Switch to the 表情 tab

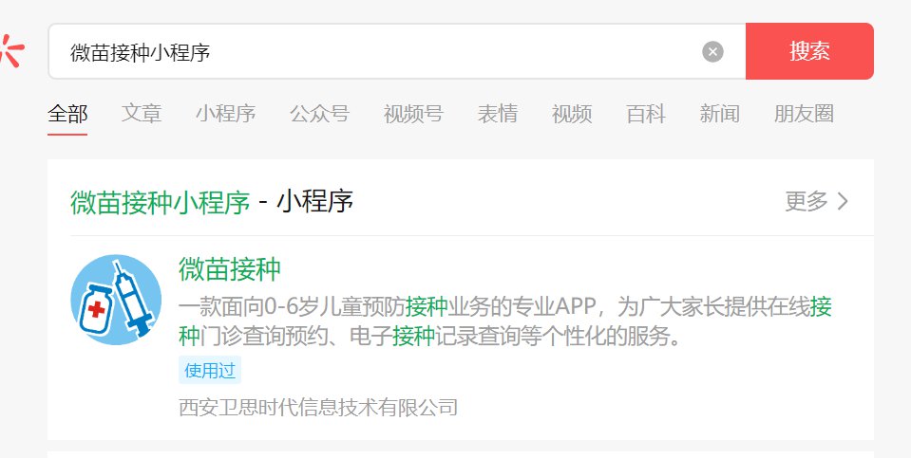[498, 114]
